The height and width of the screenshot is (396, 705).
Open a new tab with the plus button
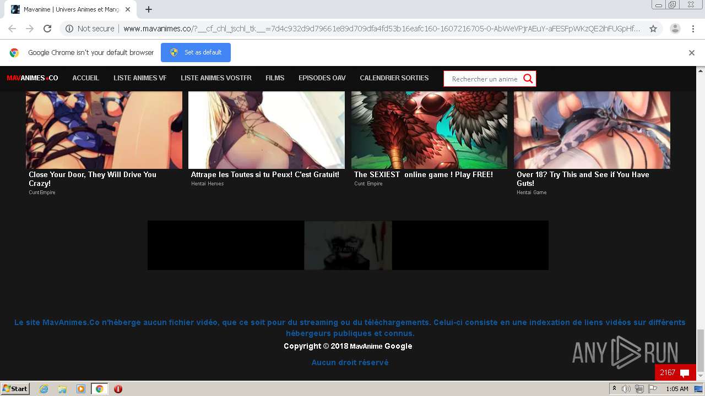point(149,9)
